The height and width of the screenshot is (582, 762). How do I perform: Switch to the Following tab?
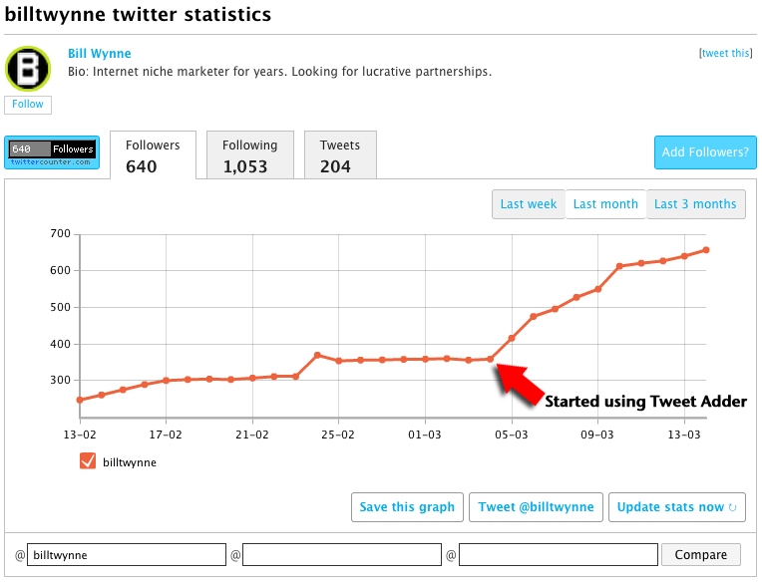tap(249, 155)
